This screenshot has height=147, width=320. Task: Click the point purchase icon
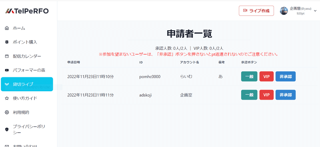click(7, 42)
